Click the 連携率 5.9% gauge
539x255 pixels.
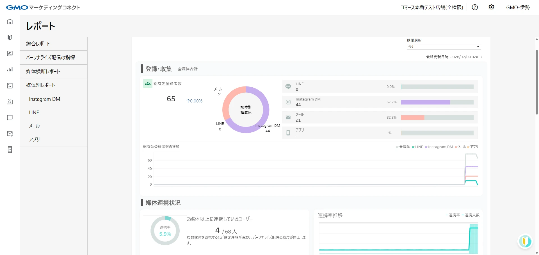[x=165, y=231]
